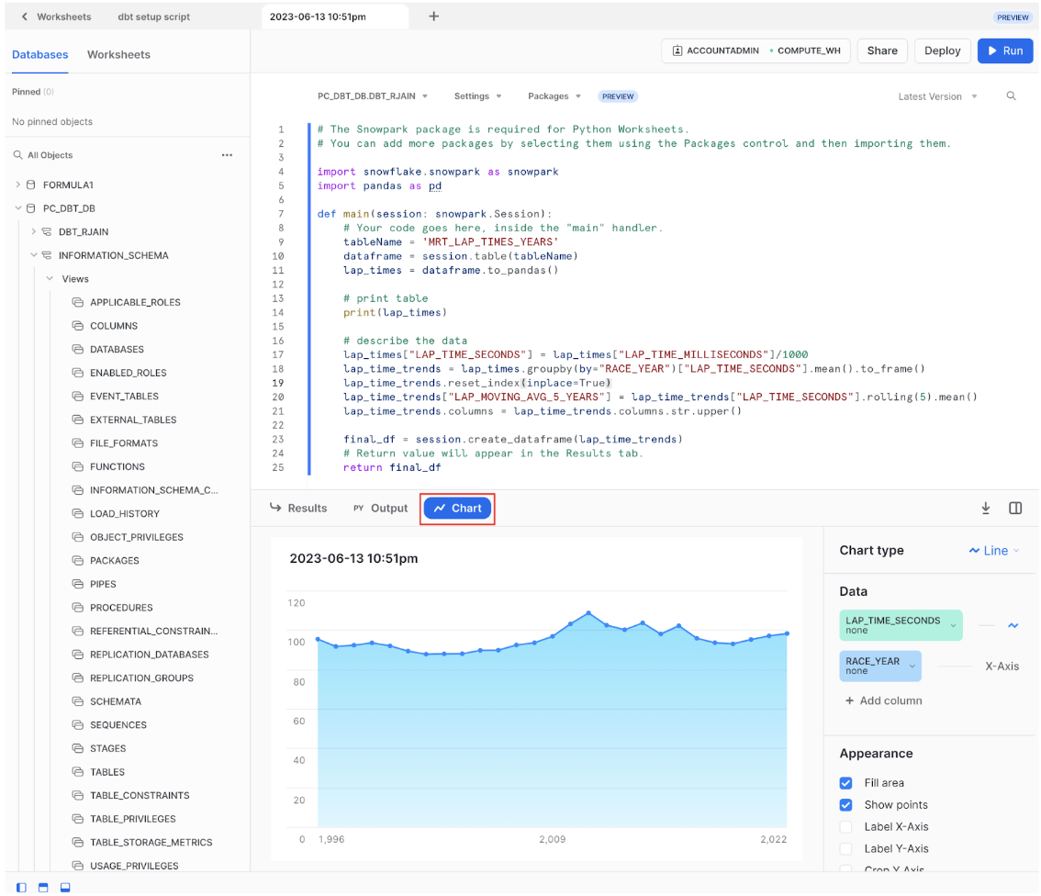Viewport: 1041px width, 896px height.
Task: Open the Packages dropdown
Action: point(554,96)
